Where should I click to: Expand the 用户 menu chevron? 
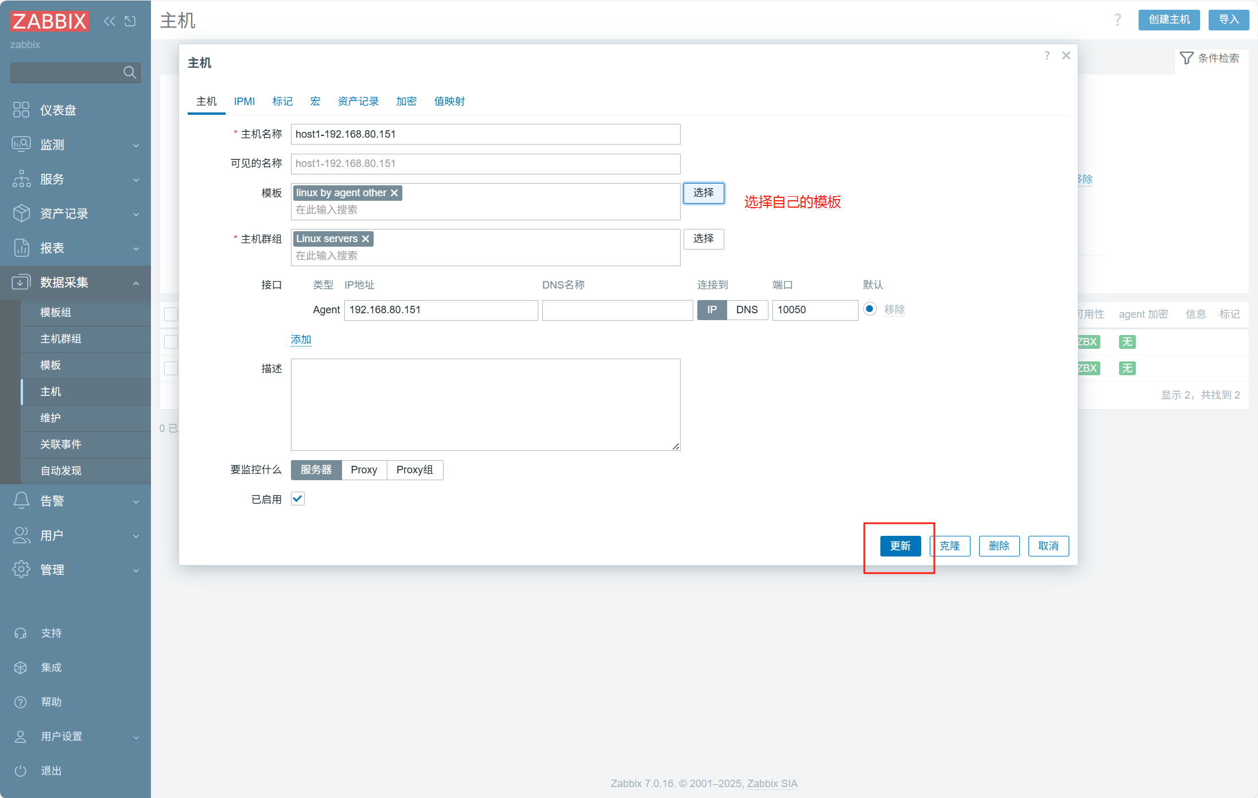tap(136, 536)
